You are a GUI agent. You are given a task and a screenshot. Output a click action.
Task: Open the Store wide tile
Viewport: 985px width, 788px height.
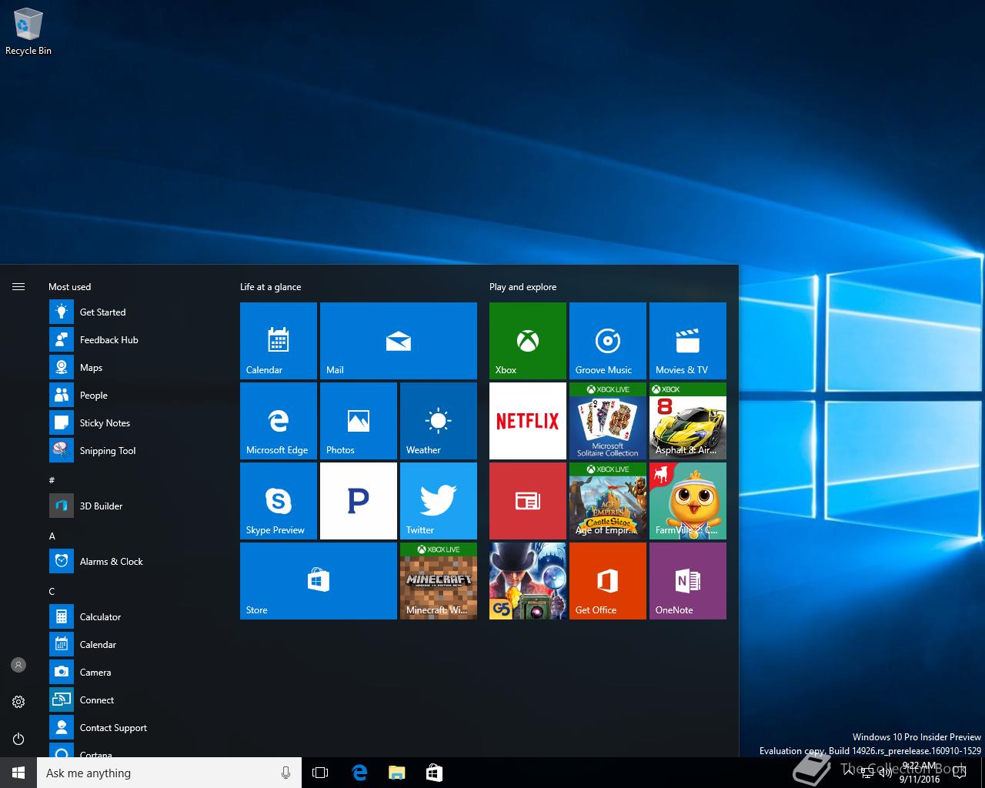pyautogui.click(x=319, y=581)
